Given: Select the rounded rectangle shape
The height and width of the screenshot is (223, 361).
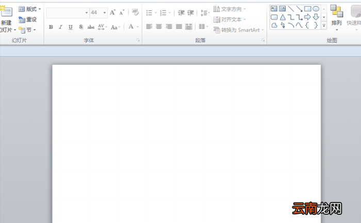Looking at the screenshot, I should [x=274, y=17].
